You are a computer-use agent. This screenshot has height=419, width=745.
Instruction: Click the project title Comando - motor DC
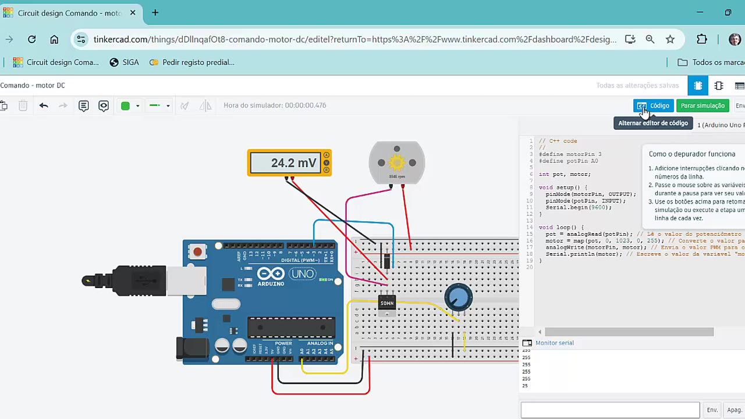(x=33, y=86)
